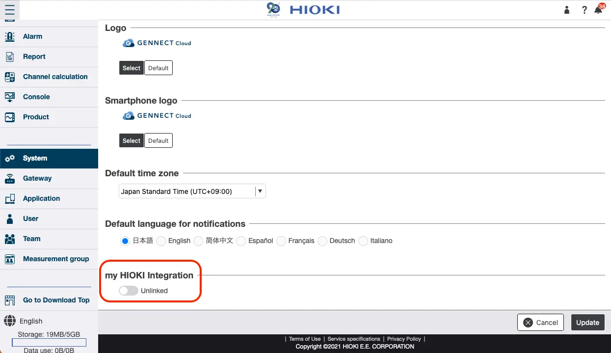This screenshot has width=611, height=353.
Task: Click the Console monitor icon
Action: click(x=10, y=97)
